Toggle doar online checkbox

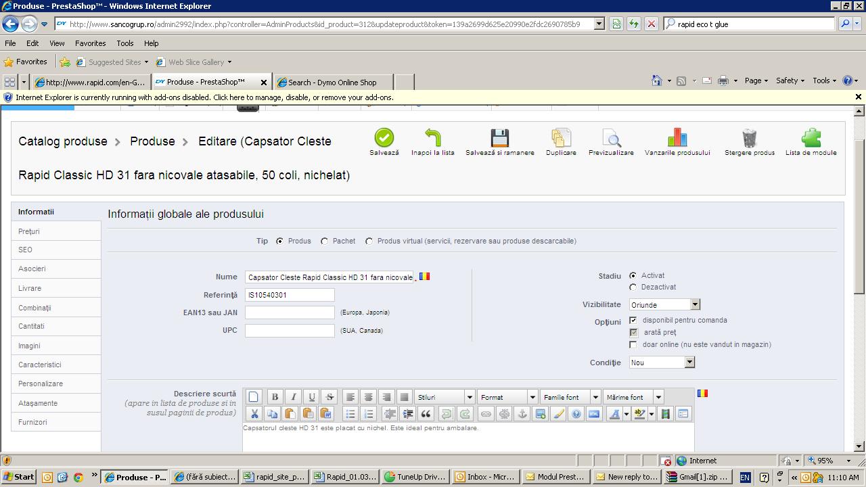633,344
